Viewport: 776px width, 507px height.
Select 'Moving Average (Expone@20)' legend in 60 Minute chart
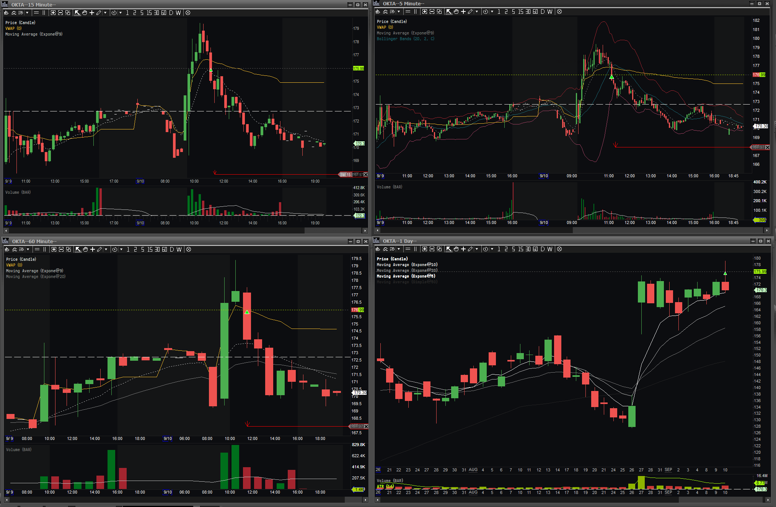(x=36, y=276)
